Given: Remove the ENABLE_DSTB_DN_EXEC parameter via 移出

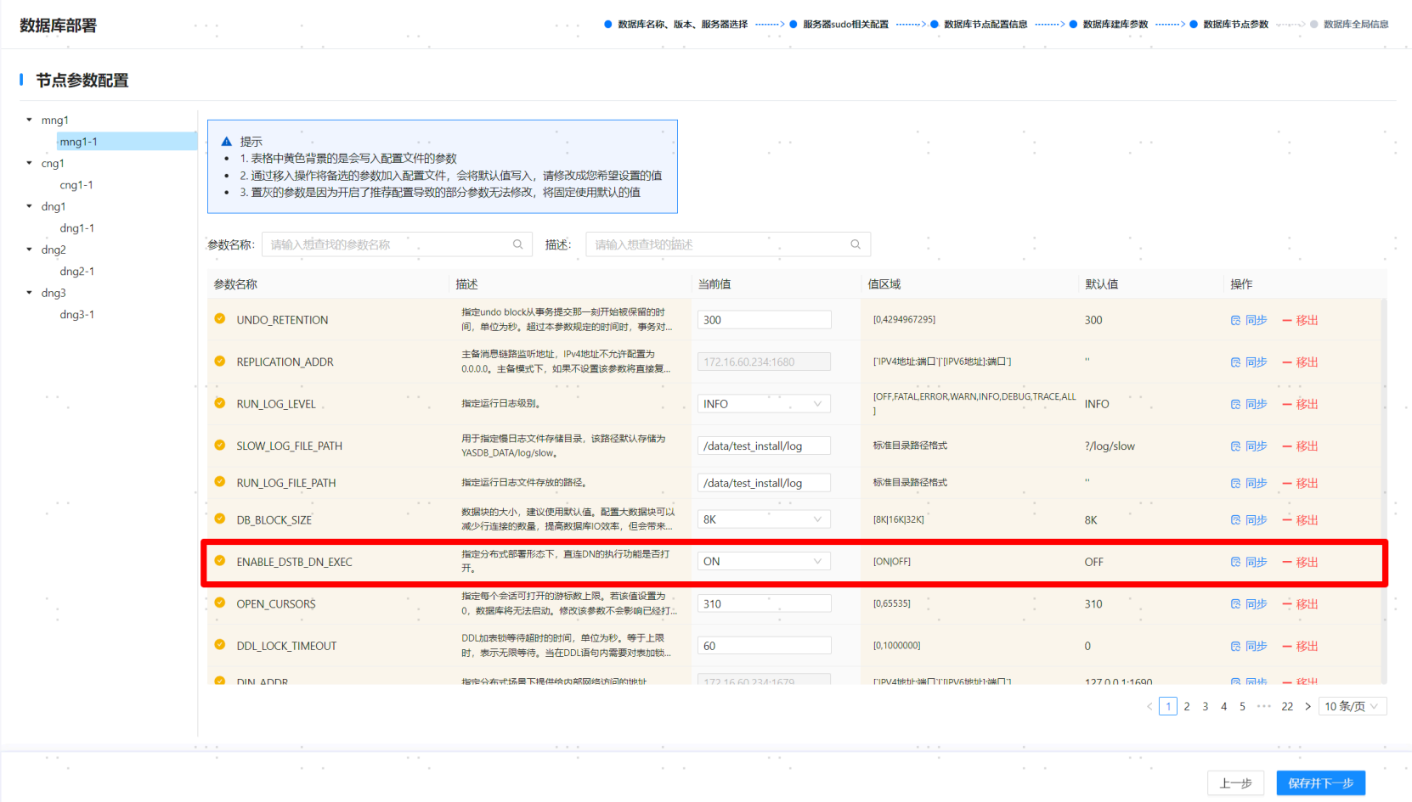Looking at the screenshot, I should (x=1301, y=562).
